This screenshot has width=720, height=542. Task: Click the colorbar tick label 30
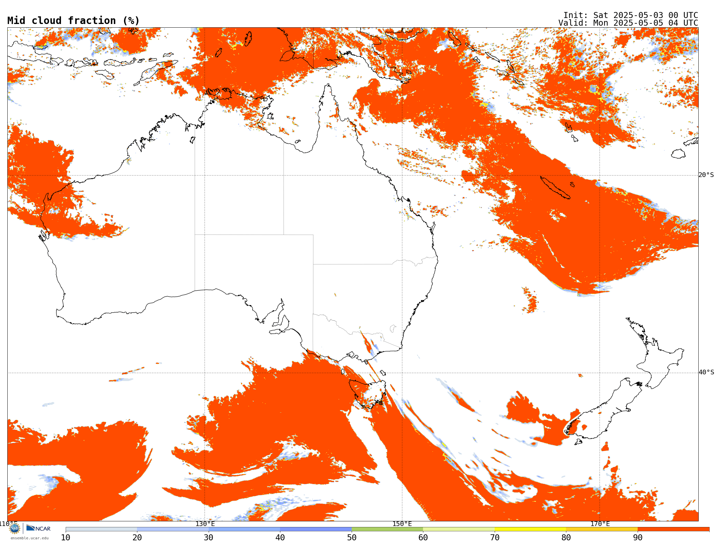(x=209, y=538)
